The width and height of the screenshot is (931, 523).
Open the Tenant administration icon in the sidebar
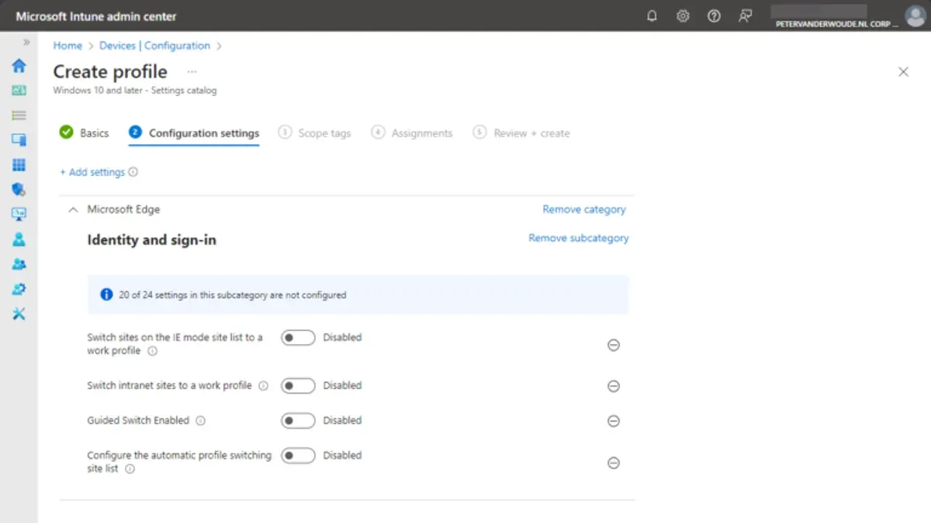click(19, 289)
